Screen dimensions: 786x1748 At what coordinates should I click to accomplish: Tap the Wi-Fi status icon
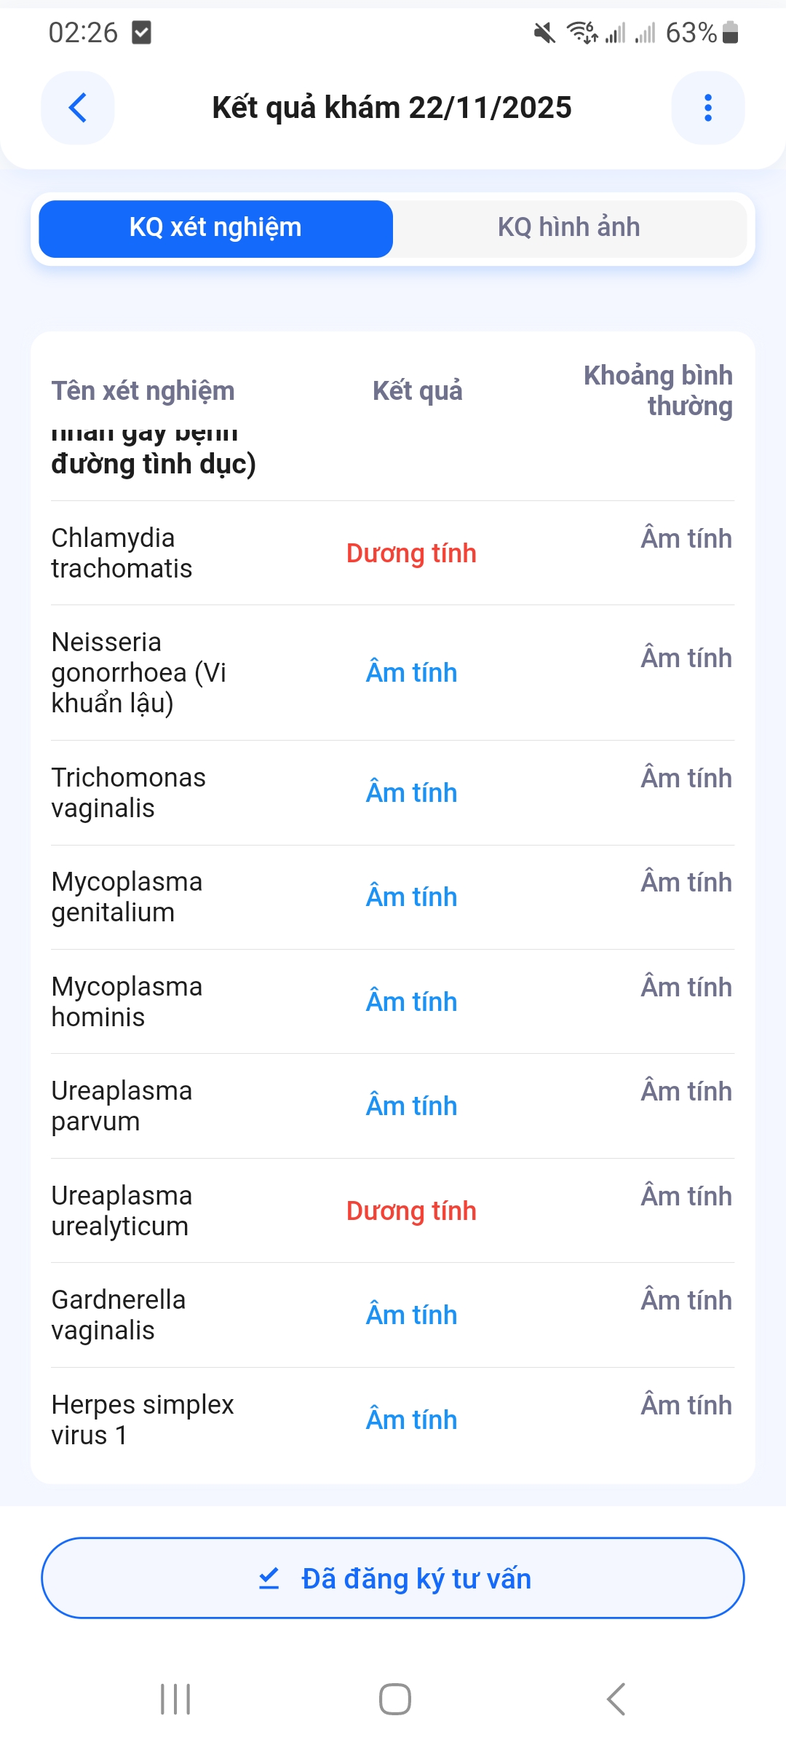(x=582, y=33)
